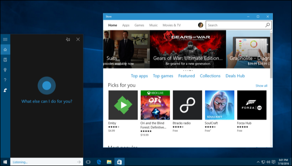Open Task View from the taskbar

[x=88, y=162]
